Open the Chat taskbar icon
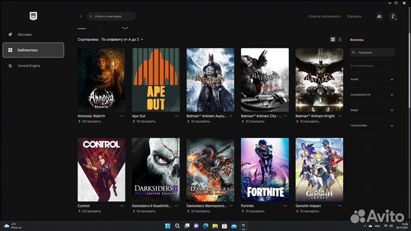This screenshot has width=411, height=231. click(x=196, y=226)
